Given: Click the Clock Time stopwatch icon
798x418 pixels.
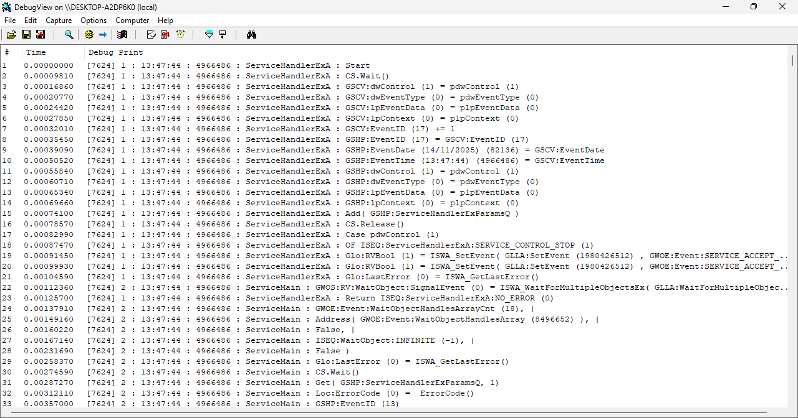Looking at the screenshot, I should point(180,35).
